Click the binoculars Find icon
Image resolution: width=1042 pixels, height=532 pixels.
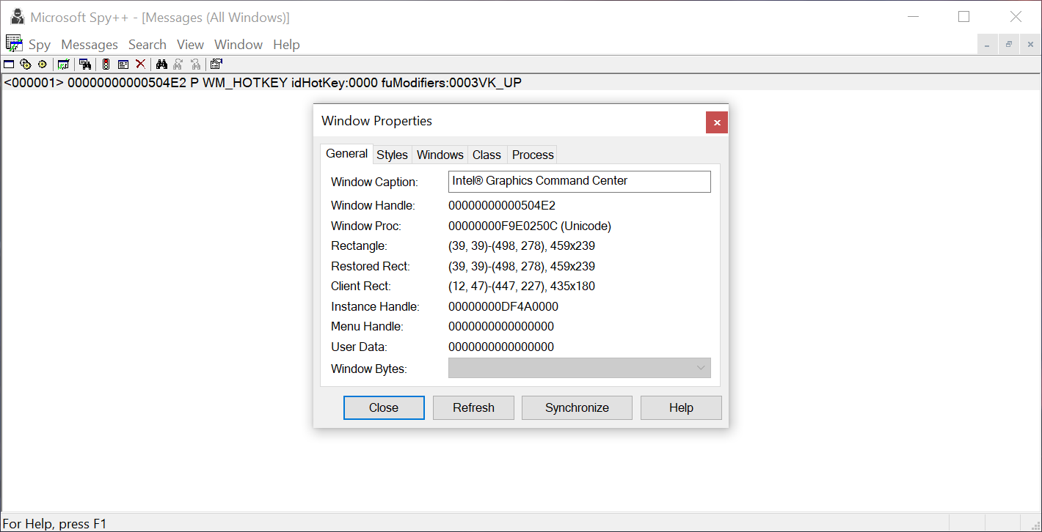[161, 64]
